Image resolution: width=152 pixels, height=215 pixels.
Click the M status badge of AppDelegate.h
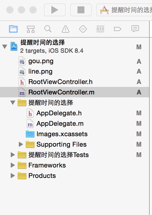[139, 113]
